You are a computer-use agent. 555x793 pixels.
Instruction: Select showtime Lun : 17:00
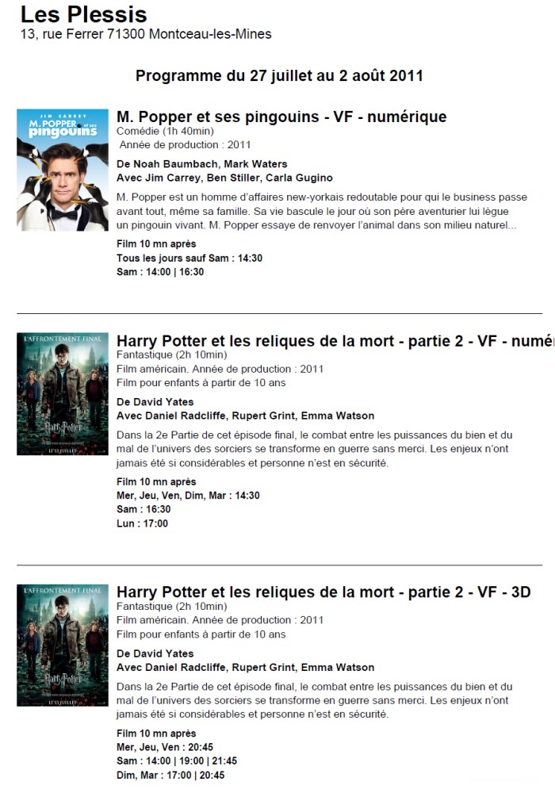tap(142, 523)
